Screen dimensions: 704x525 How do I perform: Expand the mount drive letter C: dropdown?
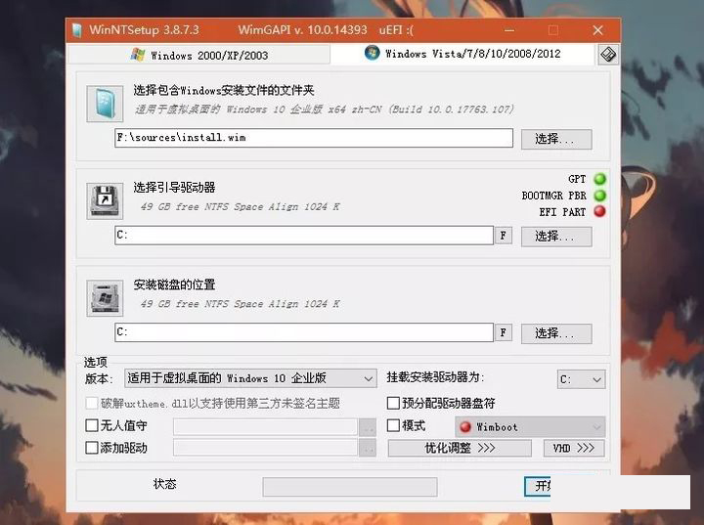[x=581, y=378]
